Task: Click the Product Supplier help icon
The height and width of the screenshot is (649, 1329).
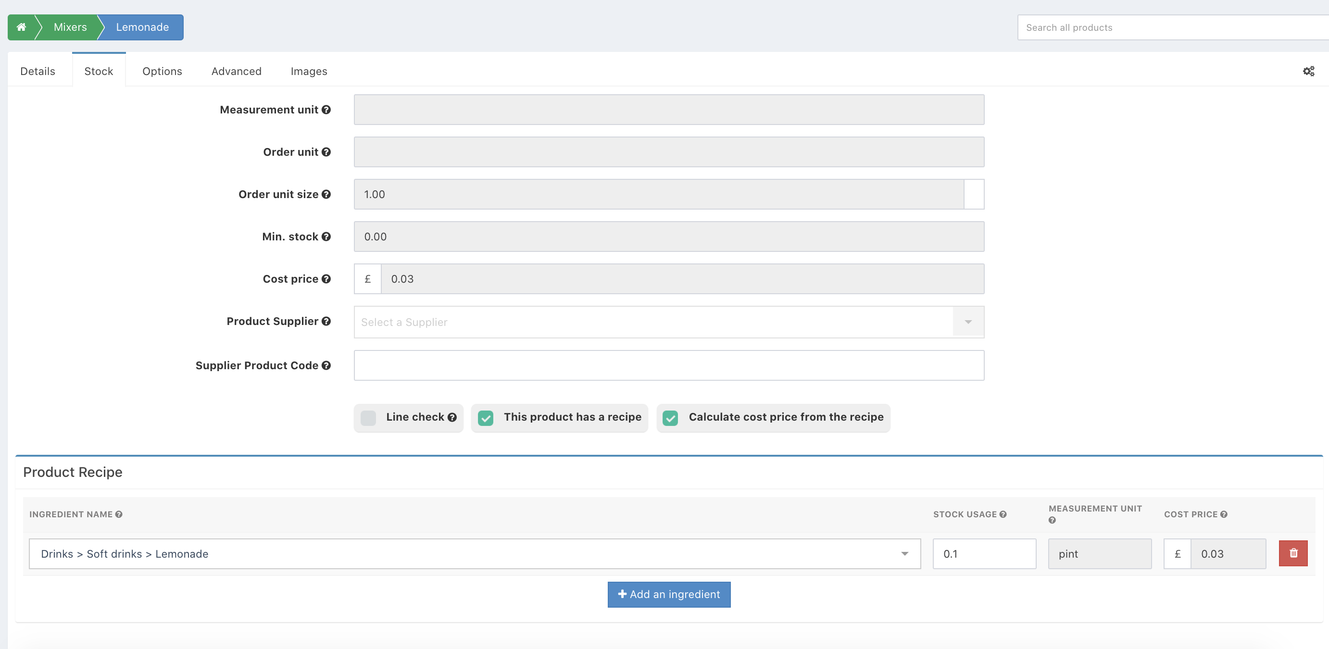Action: (x=326, y=321)
